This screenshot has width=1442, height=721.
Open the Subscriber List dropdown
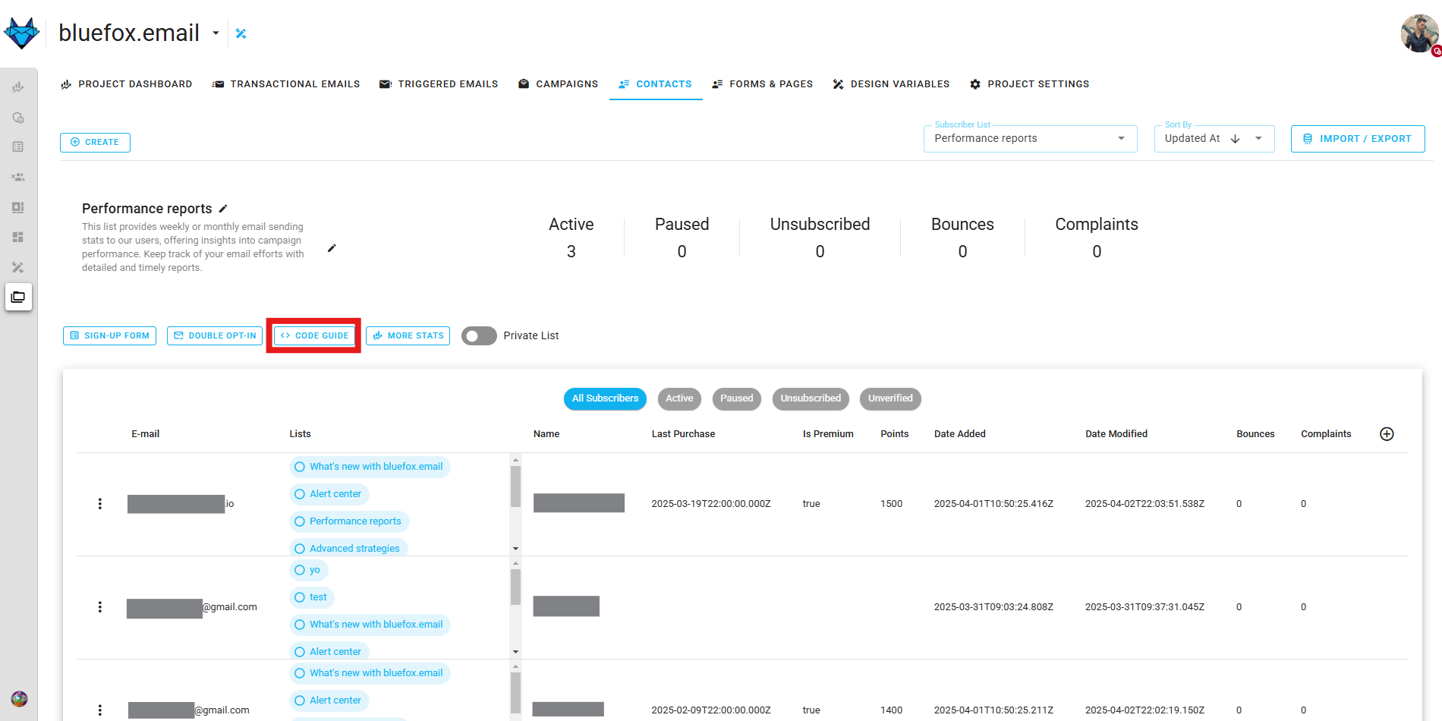1030,139
